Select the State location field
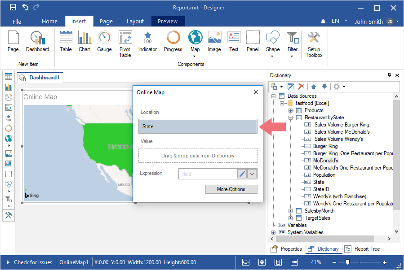 pyautogui.click(x=198, y=126)
